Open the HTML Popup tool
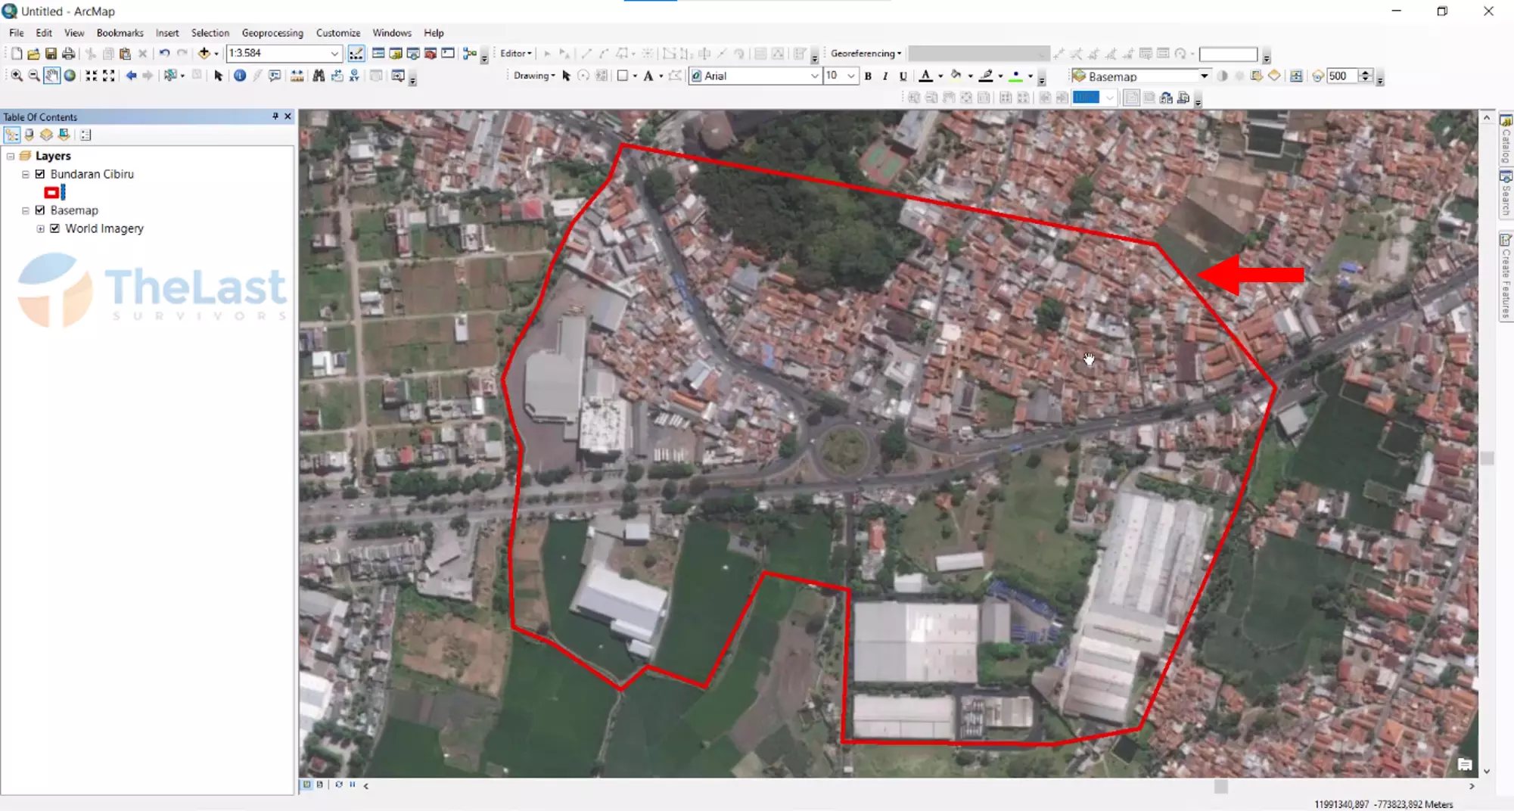This screenshot has width=1514, height=811. tap(275, 76)
